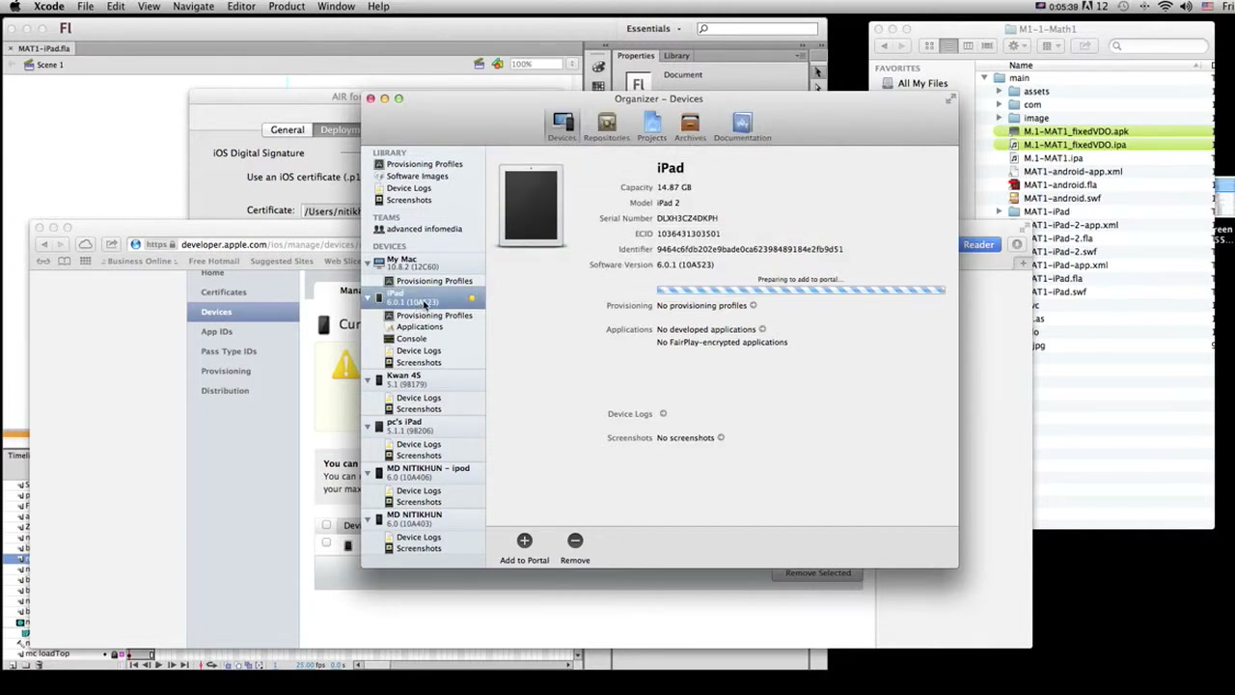Click the Finder Share toolbar button

click(x=1084, y=46)
